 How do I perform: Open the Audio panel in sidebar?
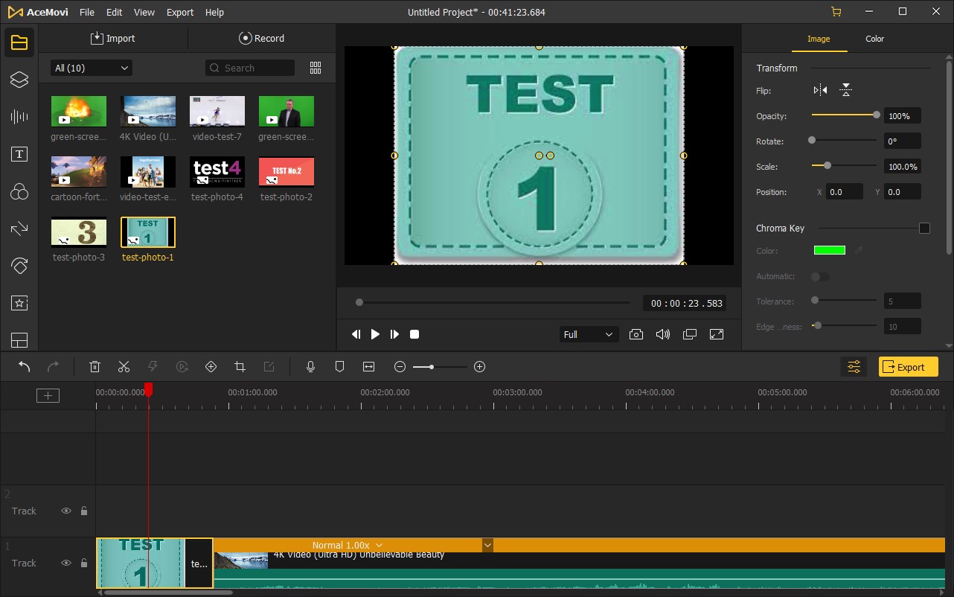click(19, 117)
